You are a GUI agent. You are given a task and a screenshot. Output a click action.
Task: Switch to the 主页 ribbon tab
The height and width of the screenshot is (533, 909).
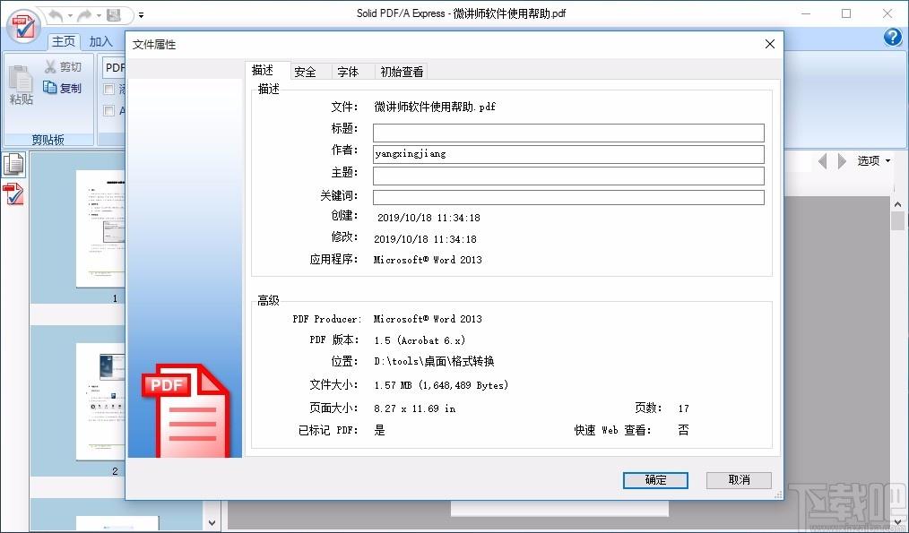pyautogui.click(x=63, y=41)
